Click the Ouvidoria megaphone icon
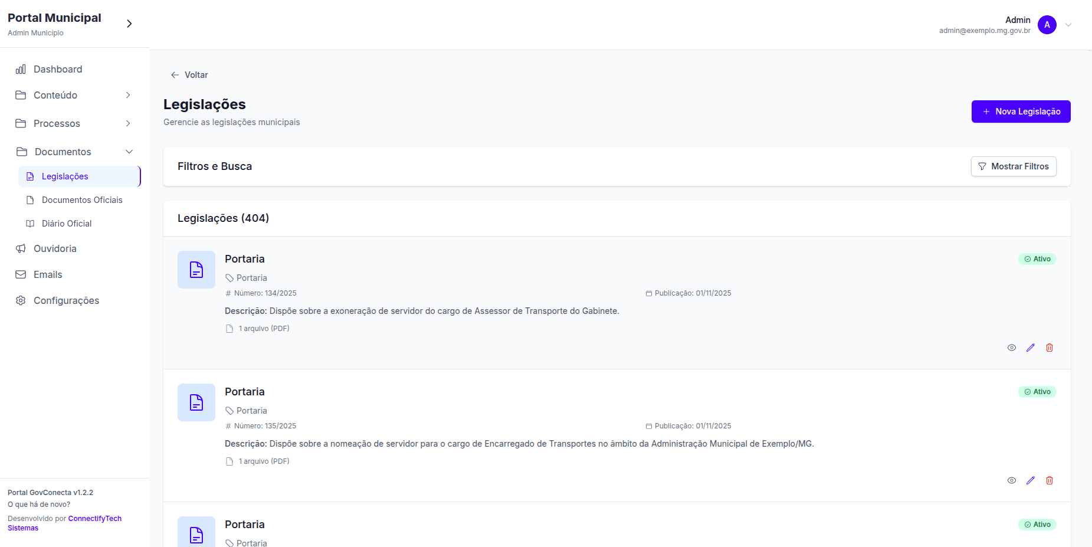Screen dimensions: 1092x547 coord(21,248)
